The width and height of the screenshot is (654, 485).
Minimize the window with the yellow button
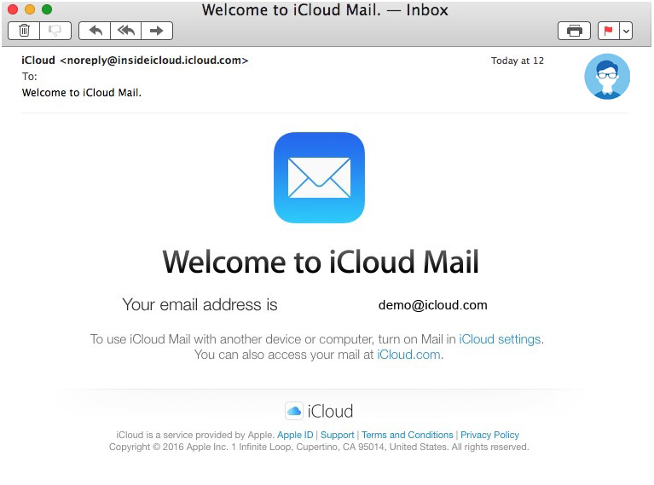[30, 9]
